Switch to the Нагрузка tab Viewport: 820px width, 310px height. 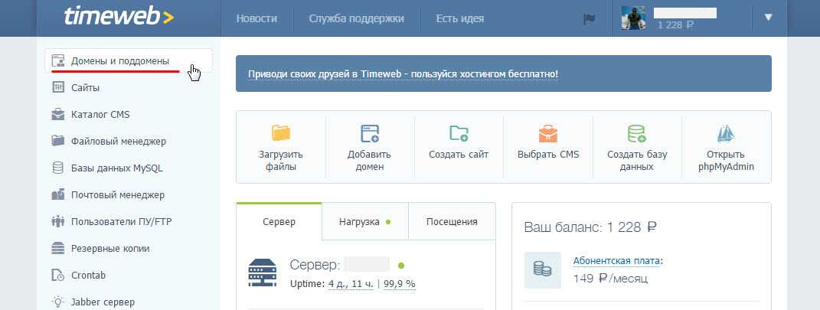pyautogui.click(x=365, y=222)
